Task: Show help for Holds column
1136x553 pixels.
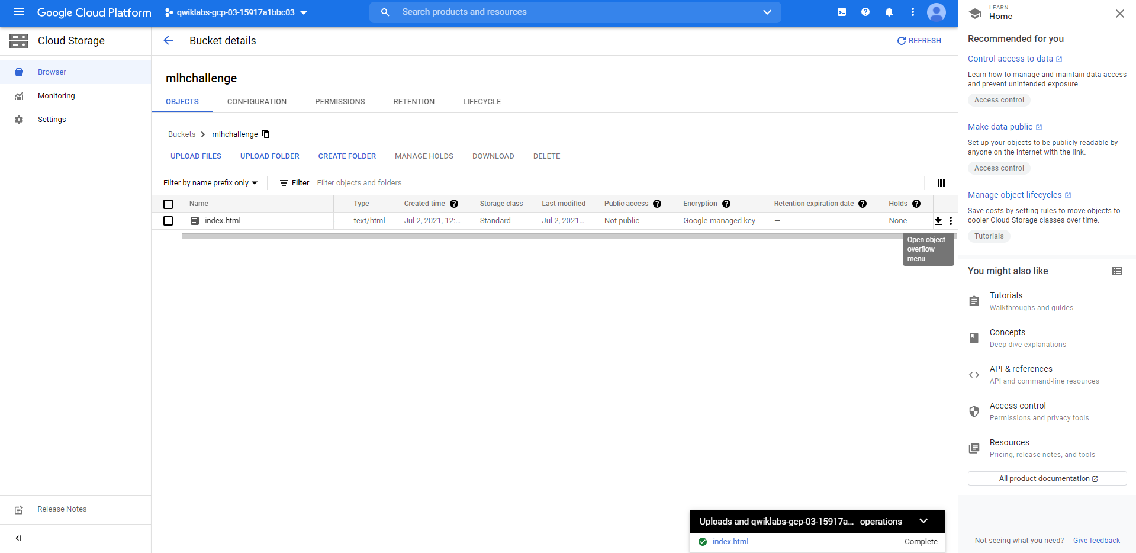Action: [916, 204]
